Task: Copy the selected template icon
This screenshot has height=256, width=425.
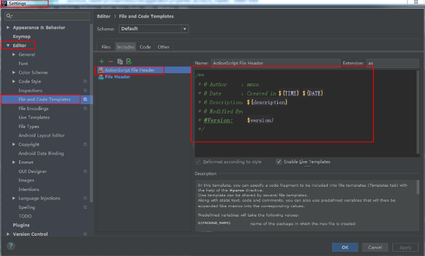Action: click(120, 61)
